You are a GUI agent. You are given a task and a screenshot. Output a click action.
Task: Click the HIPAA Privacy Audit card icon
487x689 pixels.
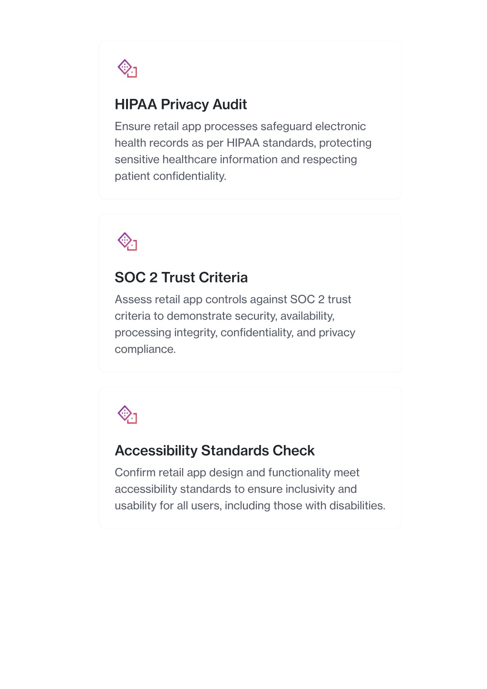[127, 68]
